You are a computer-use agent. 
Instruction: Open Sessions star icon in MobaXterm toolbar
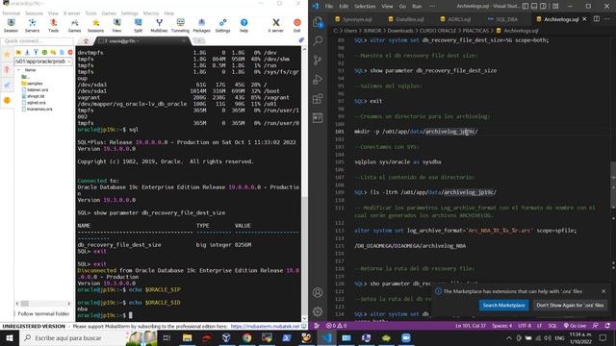pos(95,26)
